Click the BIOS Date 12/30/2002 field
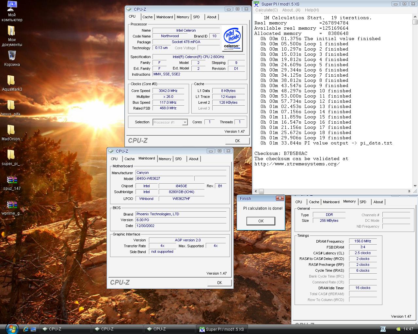 (181, 226)
